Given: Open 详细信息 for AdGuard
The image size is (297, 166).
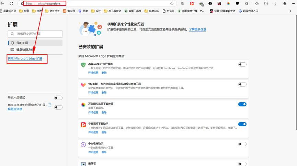Looking at the screenshot, I should point(93,73).
